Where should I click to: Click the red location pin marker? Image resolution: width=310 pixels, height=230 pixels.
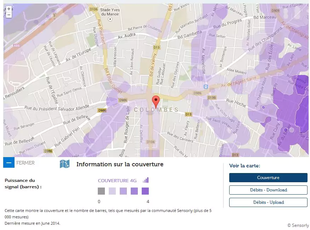click(x=156, y=102)
